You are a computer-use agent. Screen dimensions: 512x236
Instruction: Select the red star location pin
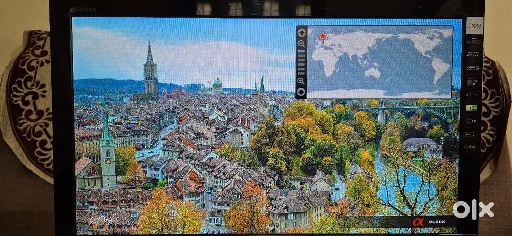pyautogui.click(x=323, y=36)
